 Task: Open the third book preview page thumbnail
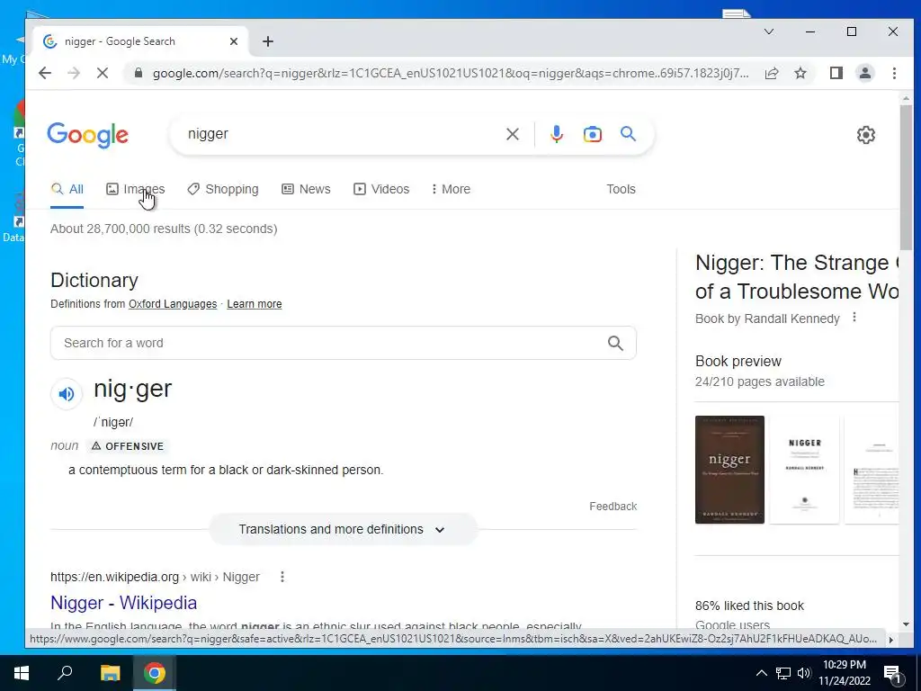(x=872, y=470)
